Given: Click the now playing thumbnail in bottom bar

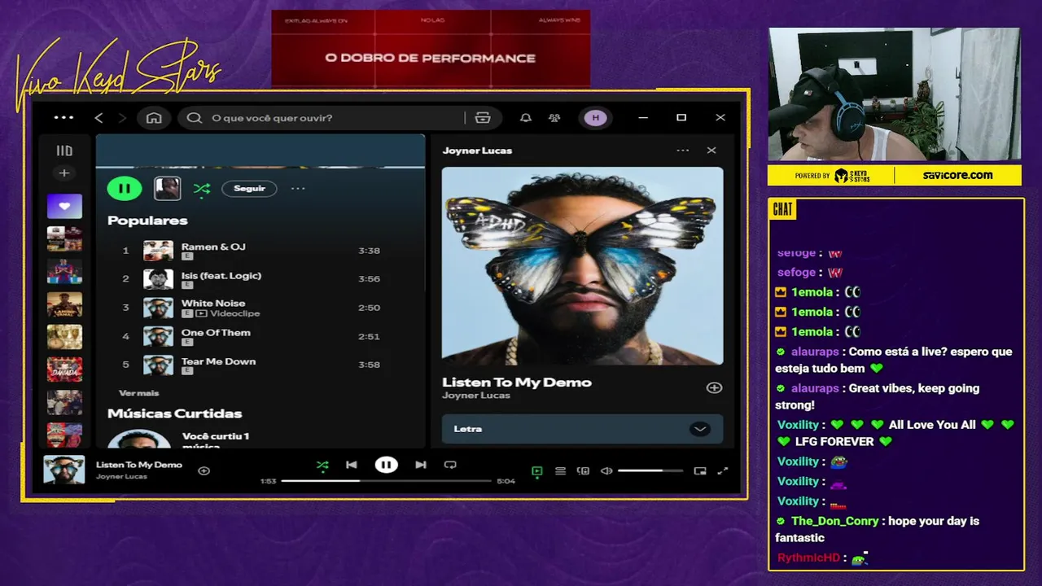Looking at the screenshot, I should coord(64,470).
